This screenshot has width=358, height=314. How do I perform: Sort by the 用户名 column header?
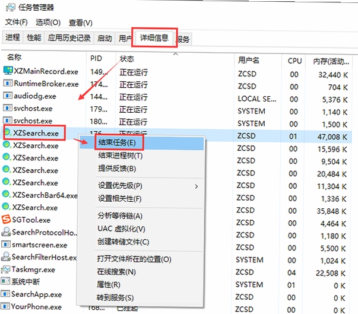tap(248, 60)
